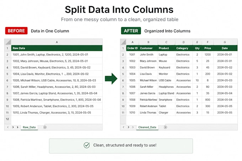Select column C header in the After sheet
Image resolution: width=242 pixels, height=161 pixels.
coord(167,42)
